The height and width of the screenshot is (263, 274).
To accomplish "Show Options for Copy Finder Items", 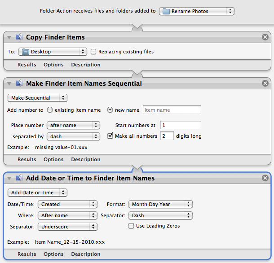I will pos(53,65).
